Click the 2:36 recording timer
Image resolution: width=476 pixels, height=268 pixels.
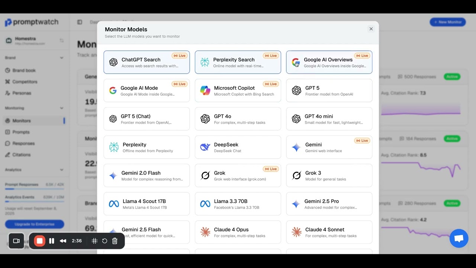pyautogui.click(x=77, y=241)
